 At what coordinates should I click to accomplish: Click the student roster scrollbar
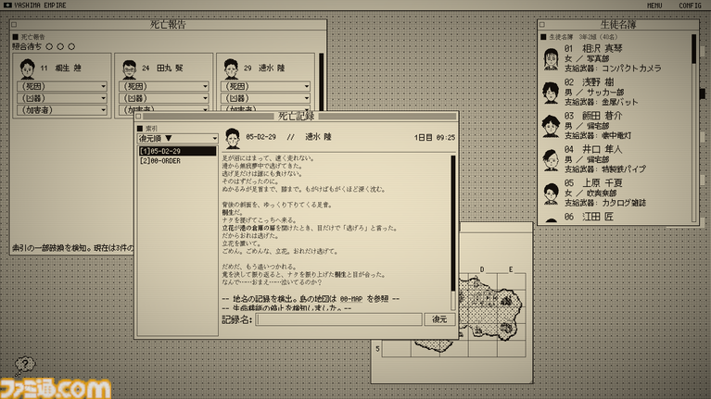tap(693, 128)
